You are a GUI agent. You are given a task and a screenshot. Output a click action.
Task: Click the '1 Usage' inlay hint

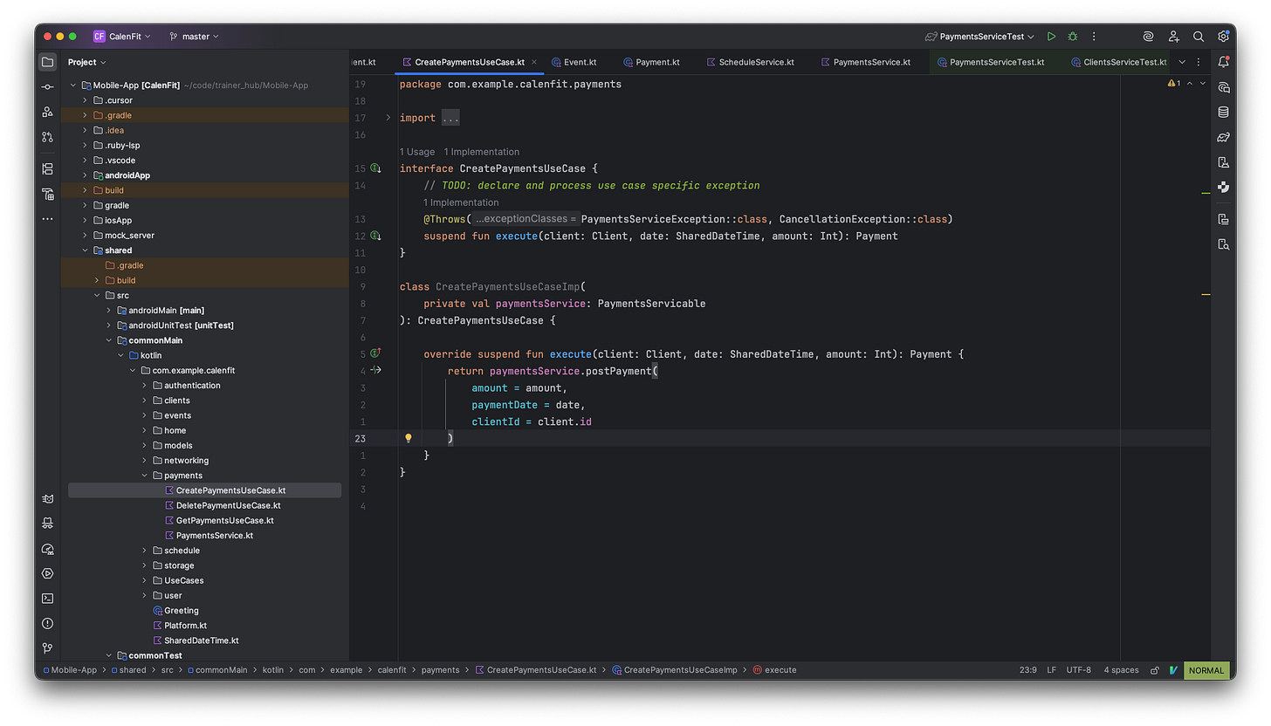click(416, 152)
